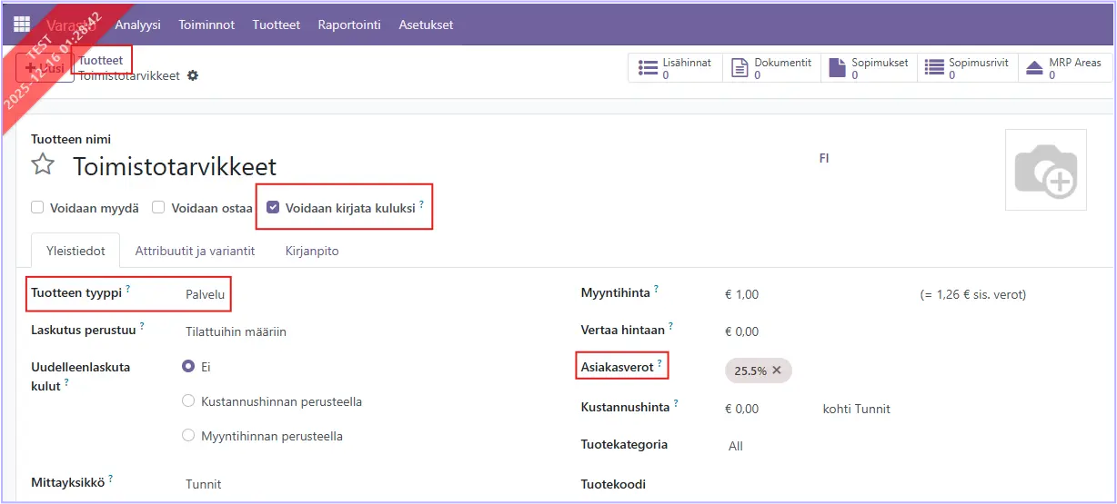This screenshot has height=504, width=1117.
Task: Mark product as favorite with star icon
Action: 43,165
